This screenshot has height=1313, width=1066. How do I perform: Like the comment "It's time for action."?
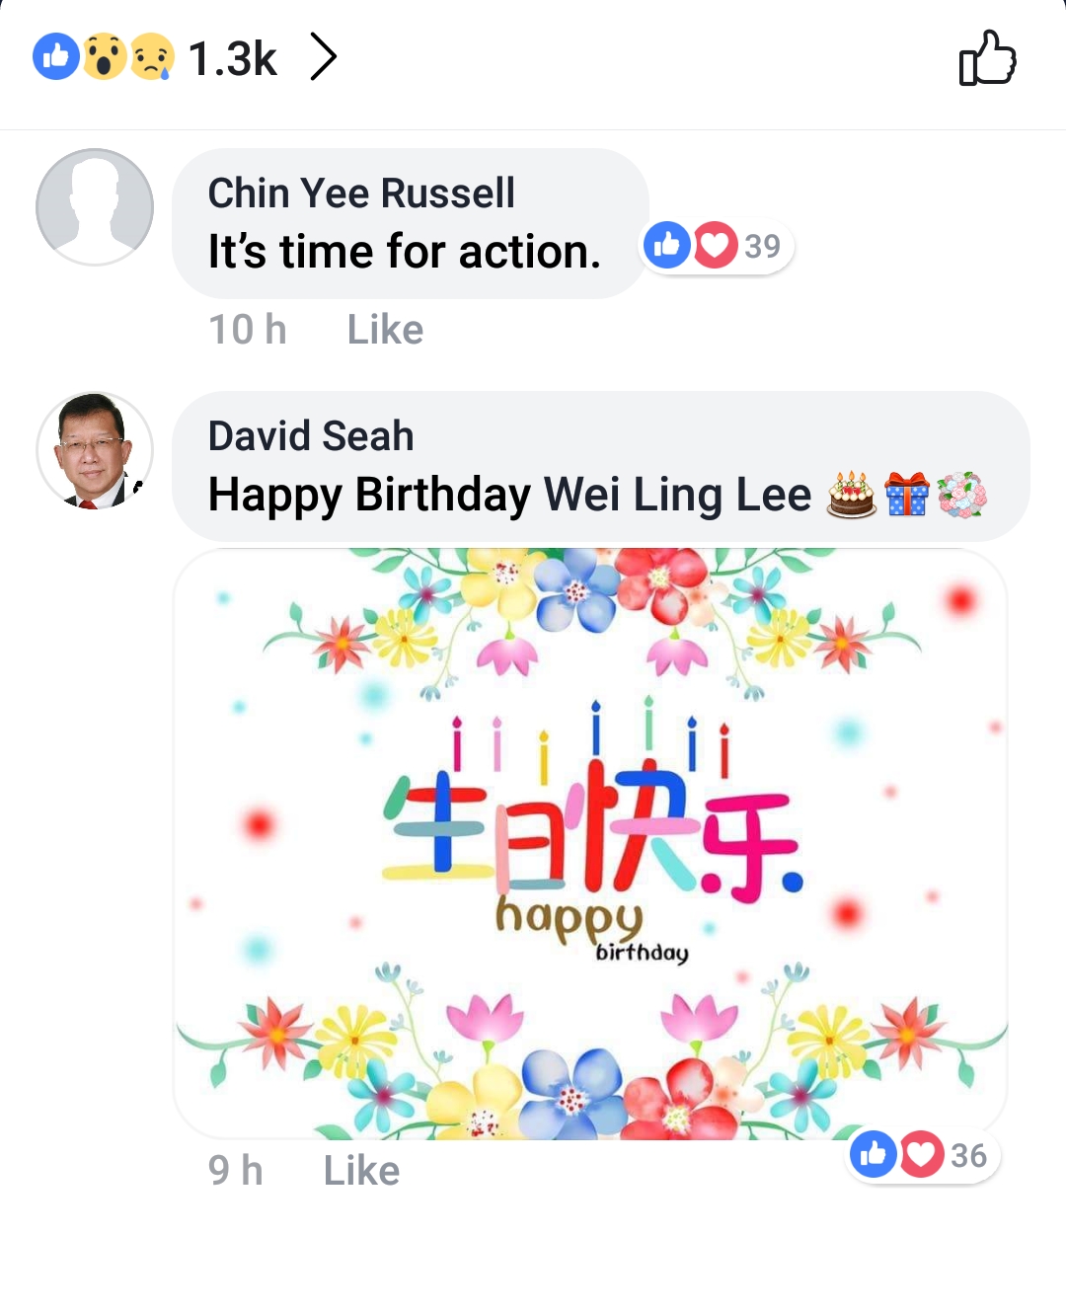(385, 330)
